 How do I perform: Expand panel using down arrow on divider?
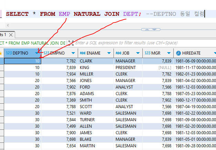154,30
